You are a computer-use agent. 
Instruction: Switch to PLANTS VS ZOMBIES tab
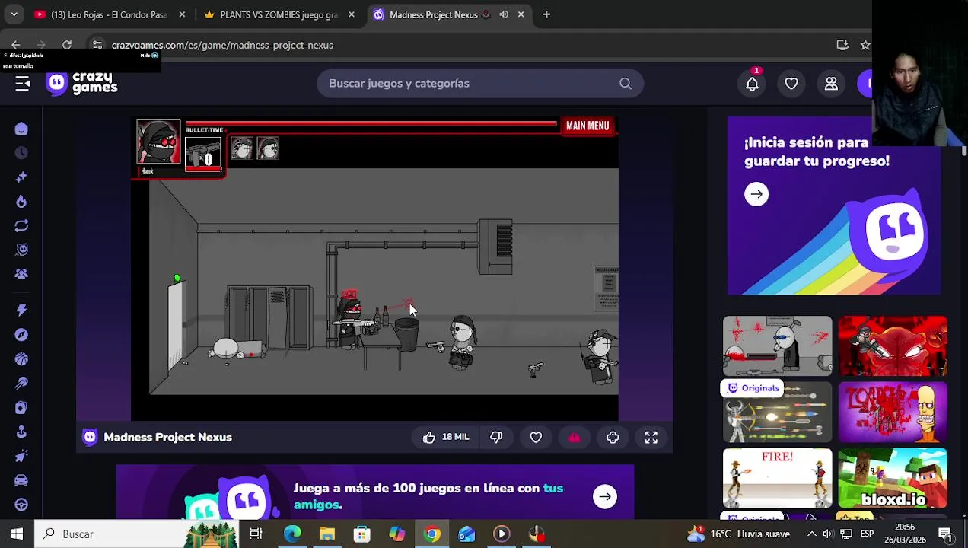click(279, 14)
